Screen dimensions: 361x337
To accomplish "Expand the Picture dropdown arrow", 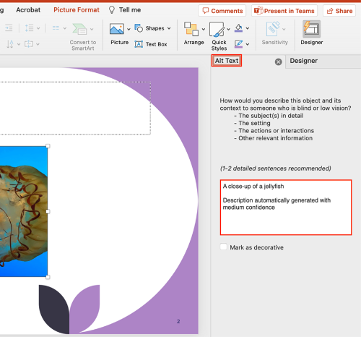I will point(129,29).
